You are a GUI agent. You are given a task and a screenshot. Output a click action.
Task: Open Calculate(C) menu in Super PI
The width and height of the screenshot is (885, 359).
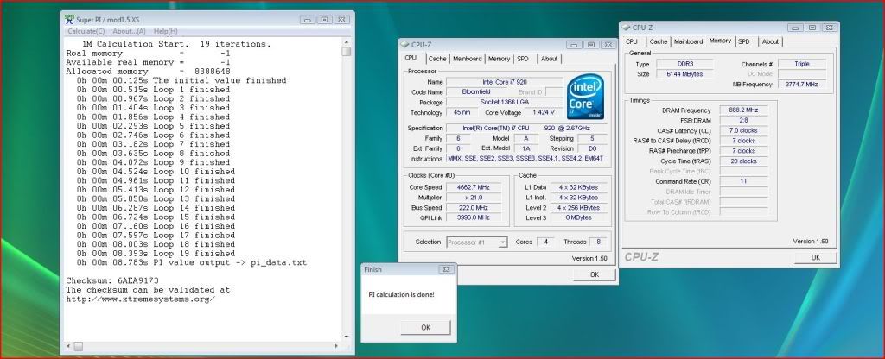point(86,31)
